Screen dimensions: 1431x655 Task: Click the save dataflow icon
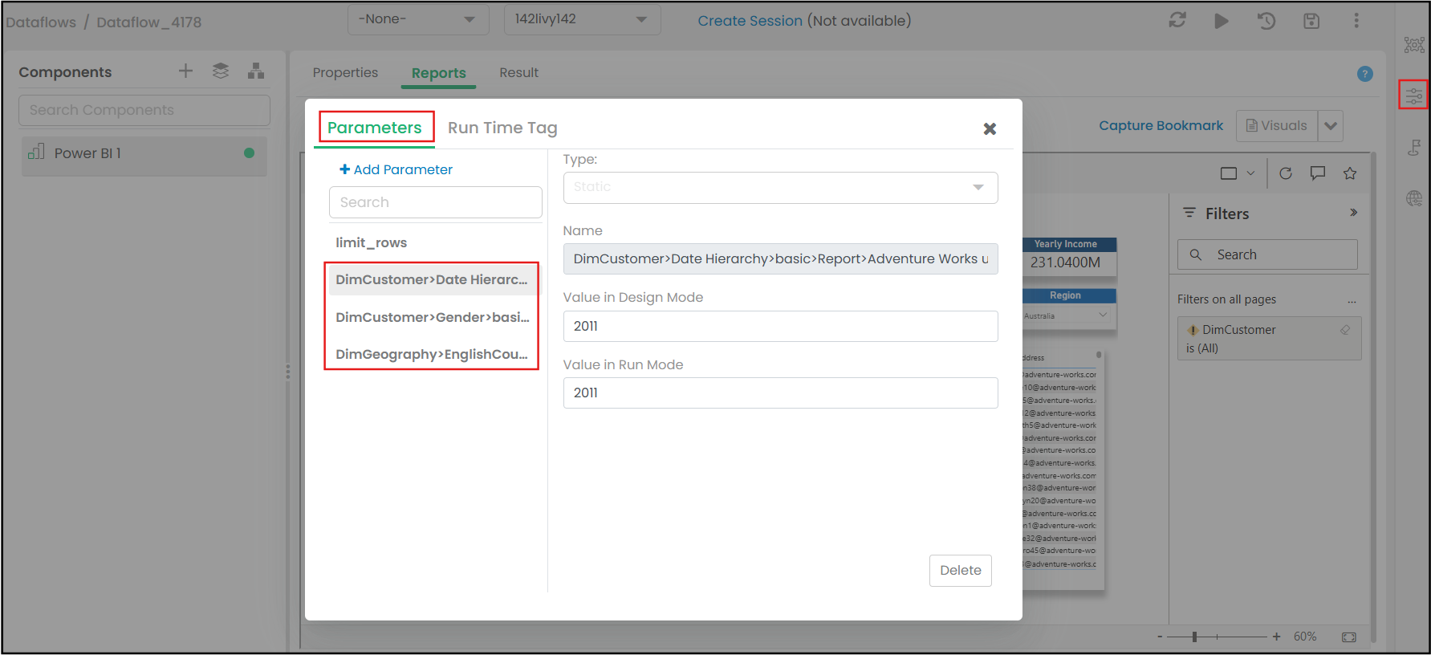tap(1311, 21)
